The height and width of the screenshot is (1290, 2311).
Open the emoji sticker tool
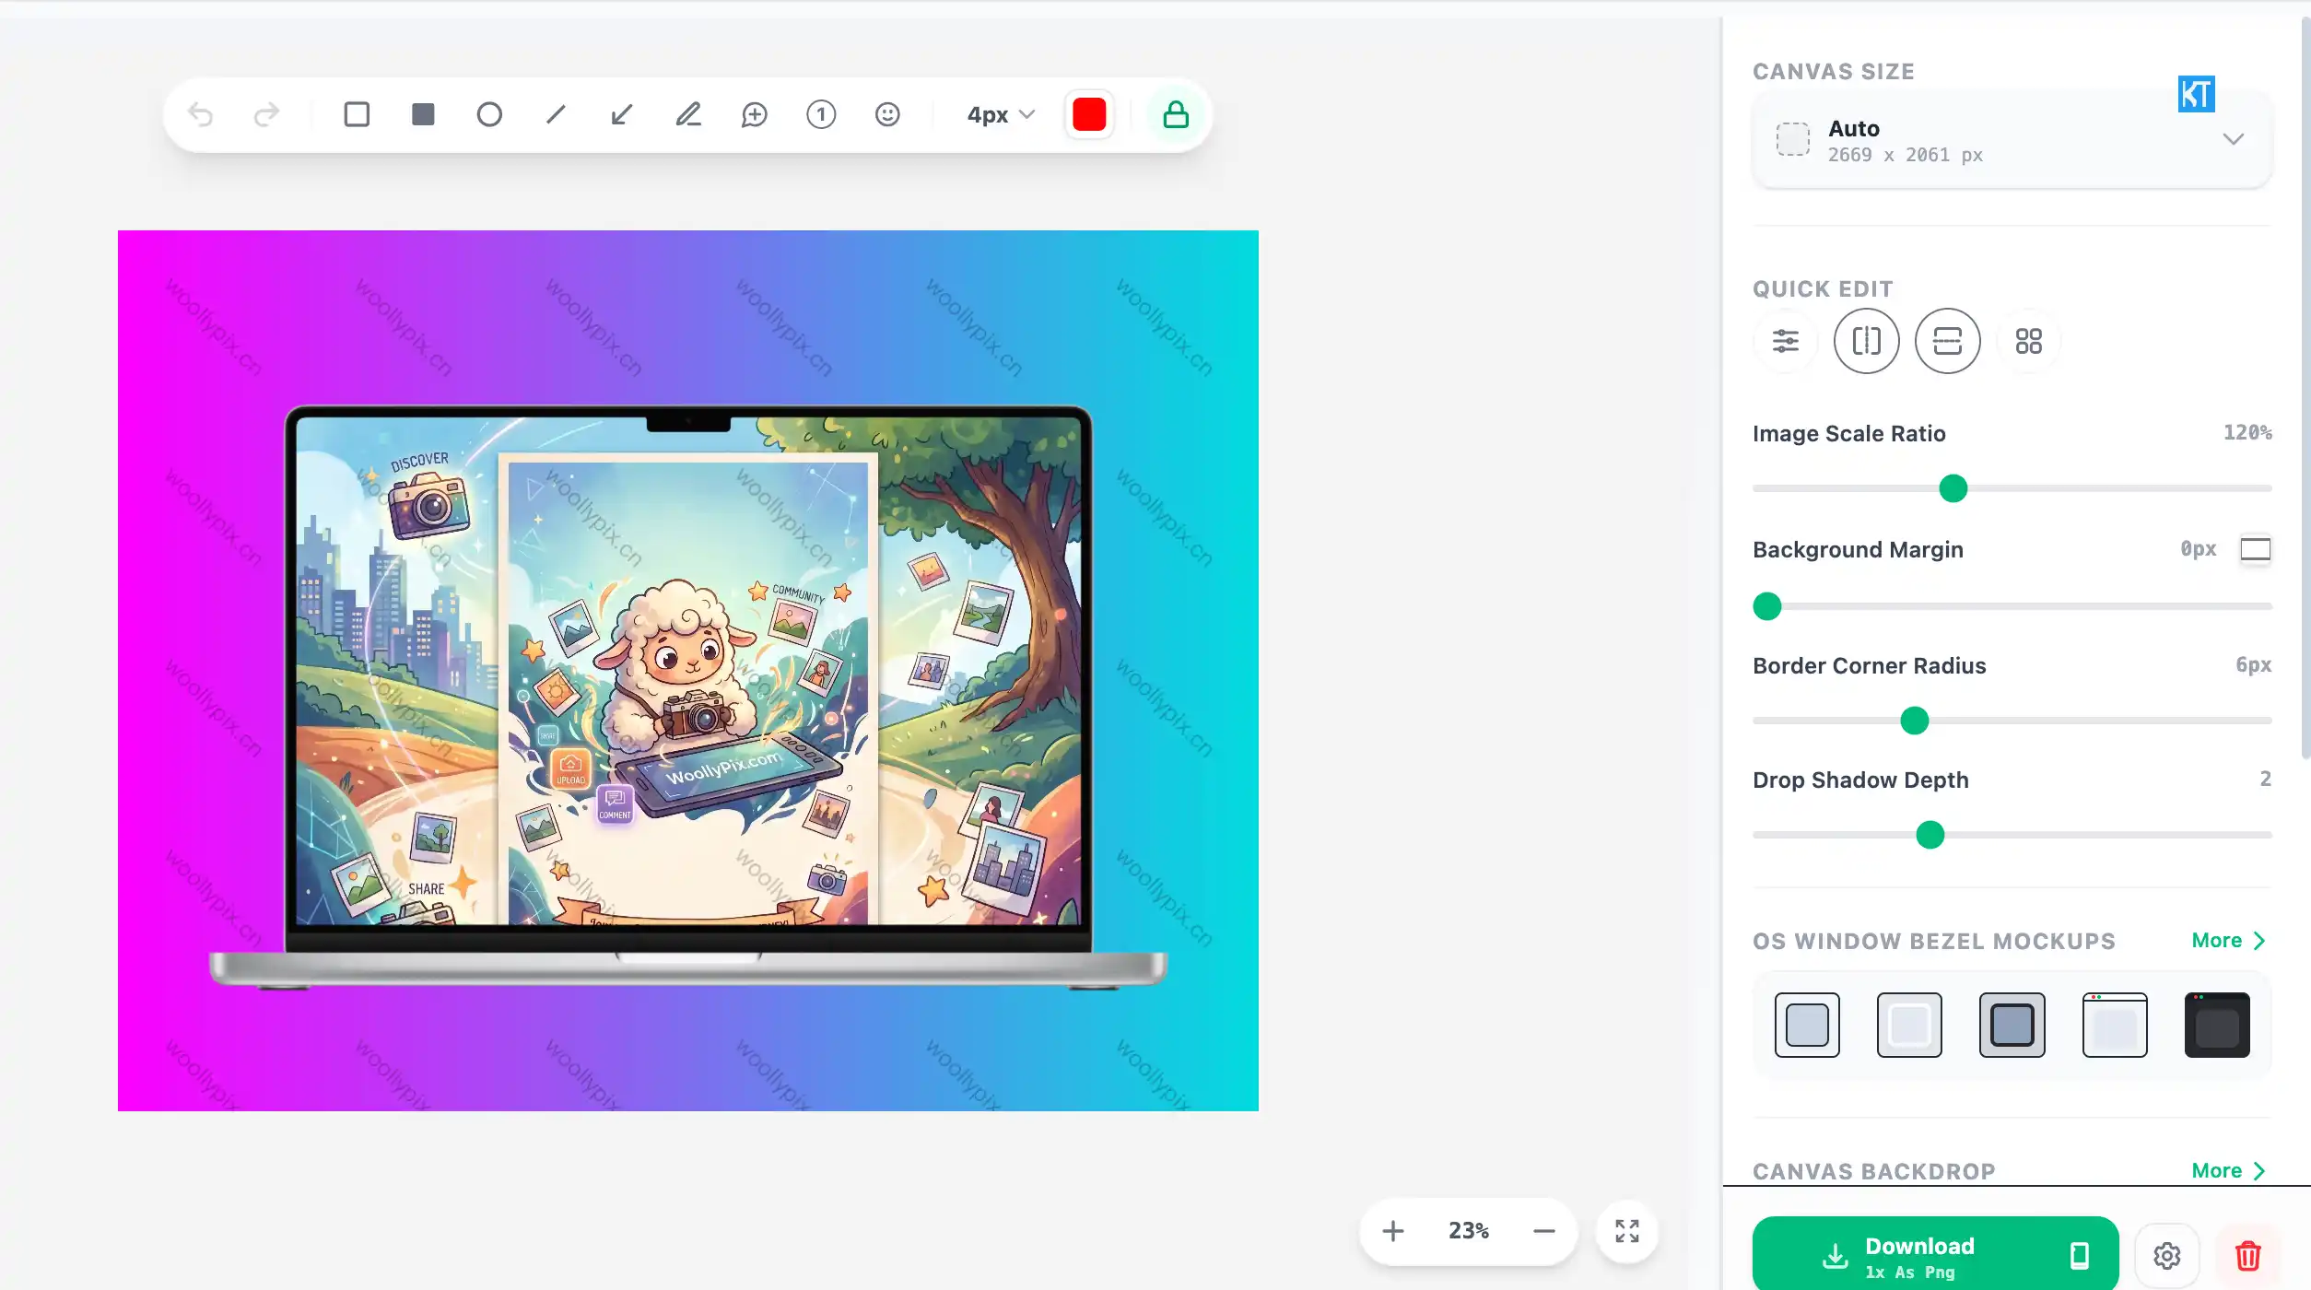click(887, 114)
